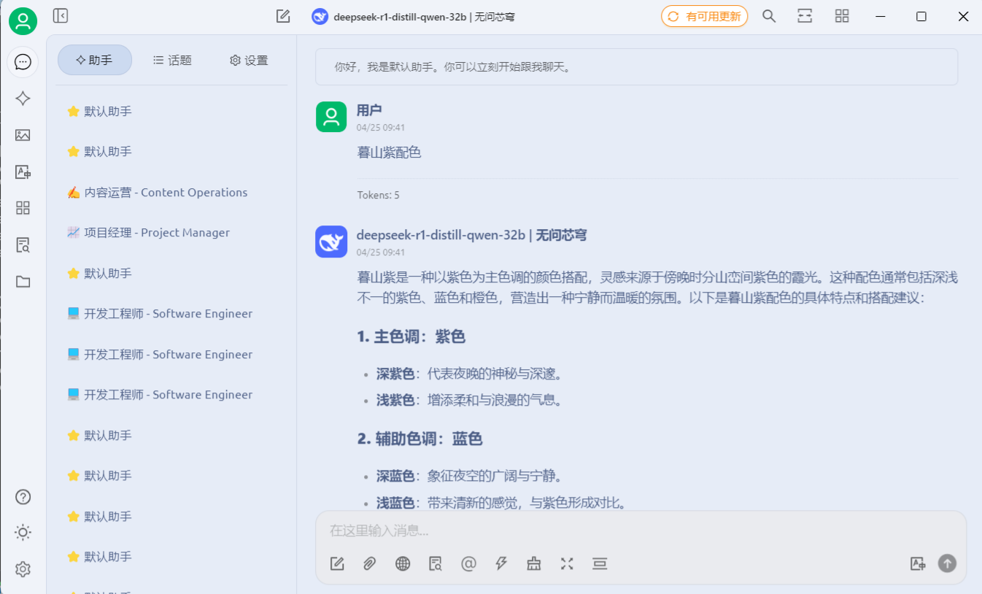Start a new topic with the pencil icon

pos(283,16)
